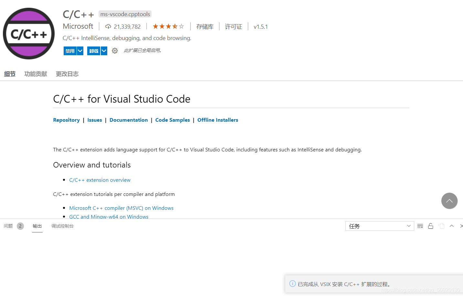Open the 调试控制台 panel tab
This screenshot has height=296, width=463.
(62, 226)
